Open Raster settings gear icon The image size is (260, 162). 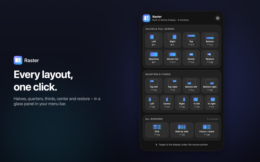pyautogui.click(x=217, y=18)
